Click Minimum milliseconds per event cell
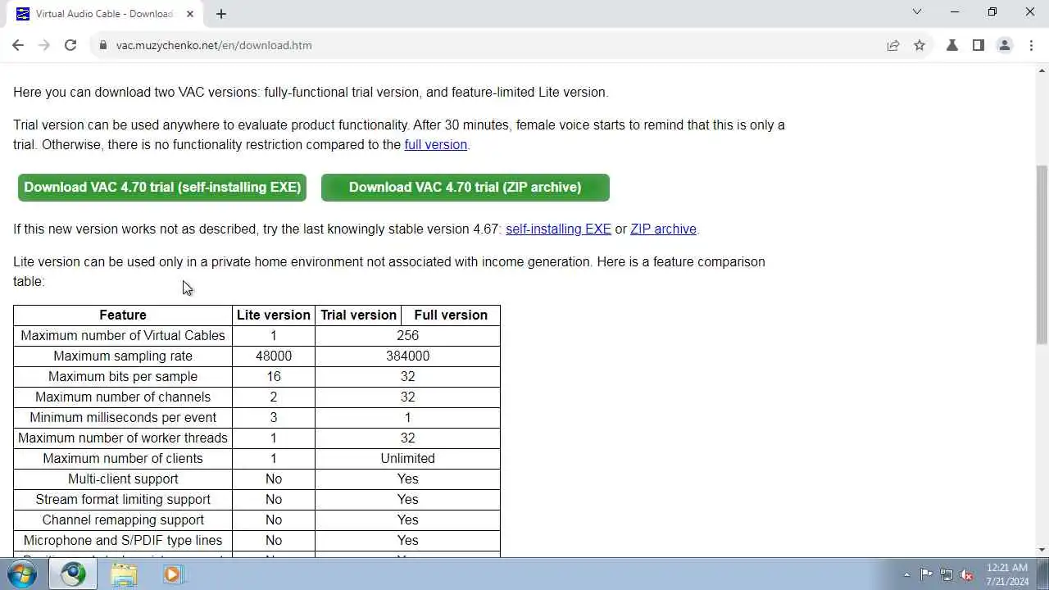1049x590 pixels. pyautogui.click(x=123, y=417)
